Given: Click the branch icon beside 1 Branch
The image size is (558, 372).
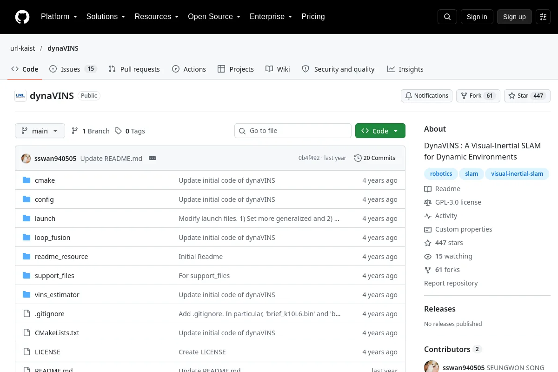Looking at the screenshot, I should coord(75,131).
